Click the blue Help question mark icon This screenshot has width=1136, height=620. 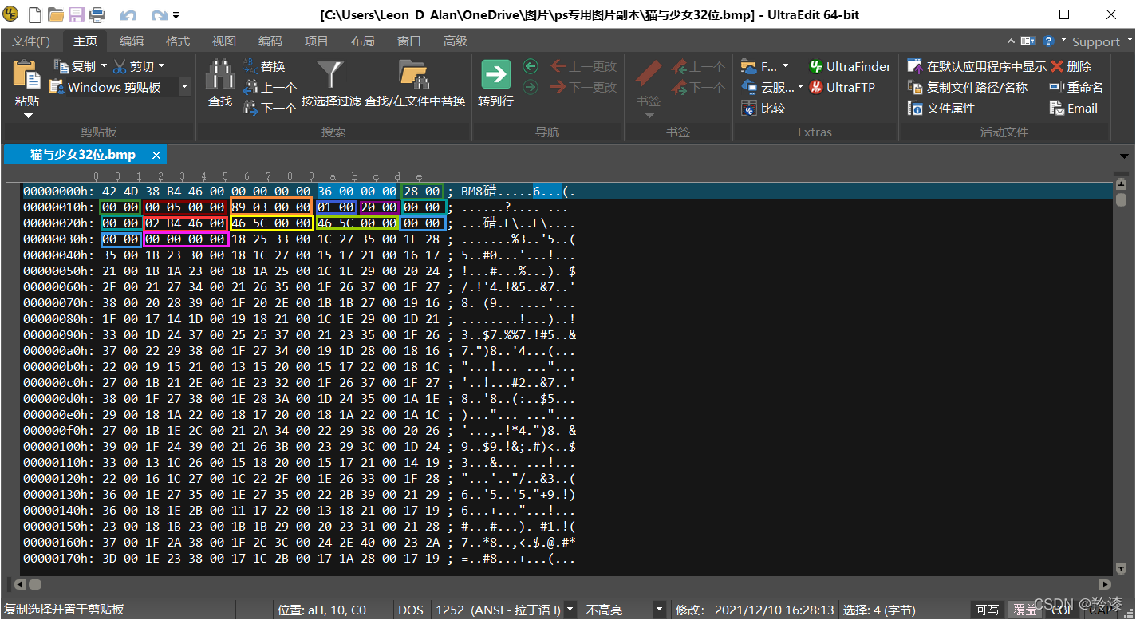[x=1048, y=41]
